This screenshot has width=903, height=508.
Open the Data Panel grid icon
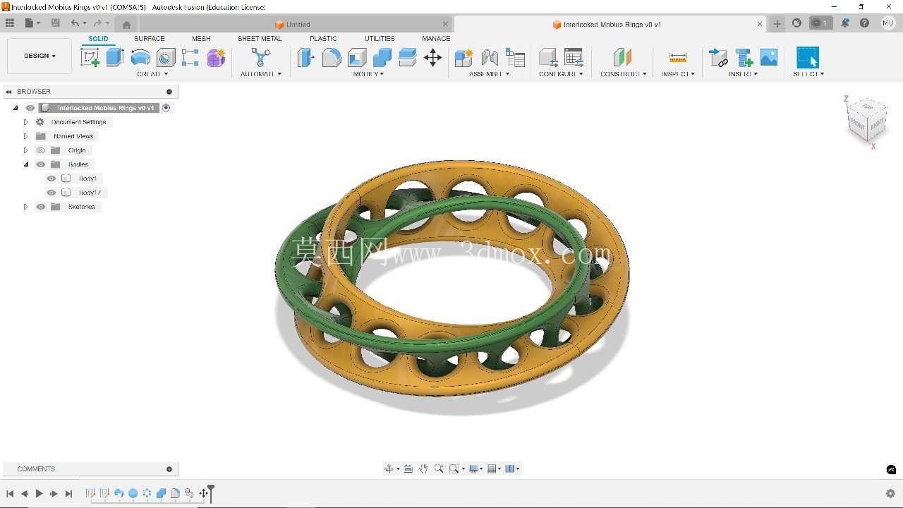[x=10, y=23]
